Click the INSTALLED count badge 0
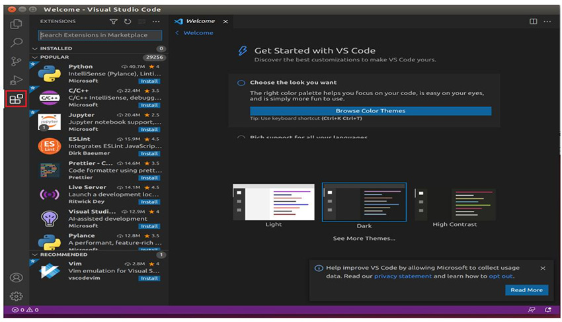Screen dimensions: 562x322 coord(161,48)
